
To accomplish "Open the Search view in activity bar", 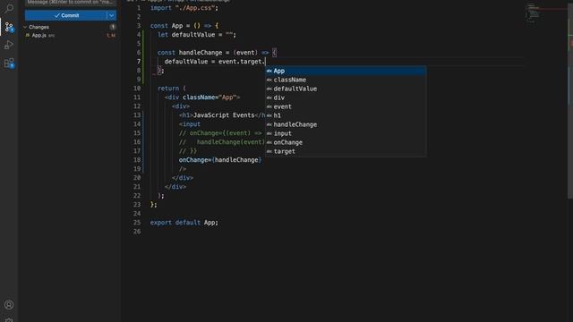I will pos(9,7).
